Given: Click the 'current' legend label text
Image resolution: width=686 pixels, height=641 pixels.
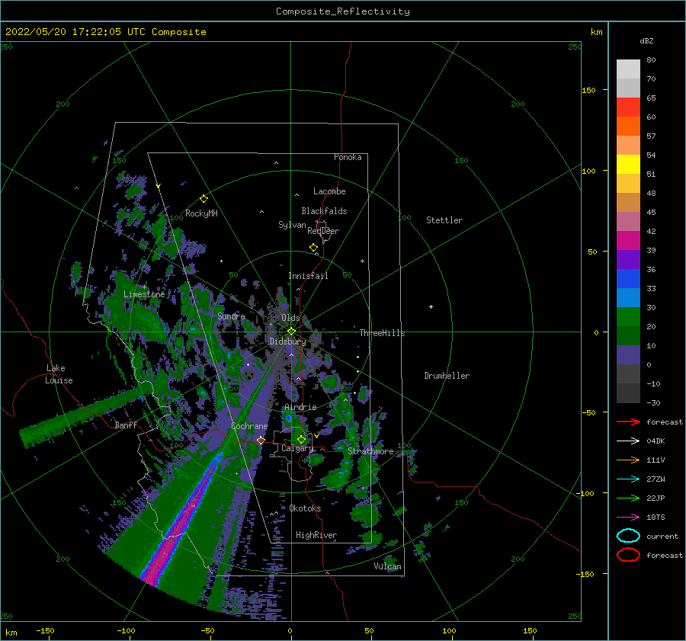Looking at the screenshot, I should pos(662,536).
